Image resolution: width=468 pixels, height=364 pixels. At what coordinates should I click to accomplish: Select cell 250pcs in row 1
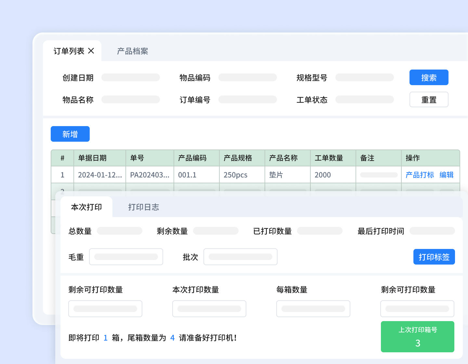242,175
